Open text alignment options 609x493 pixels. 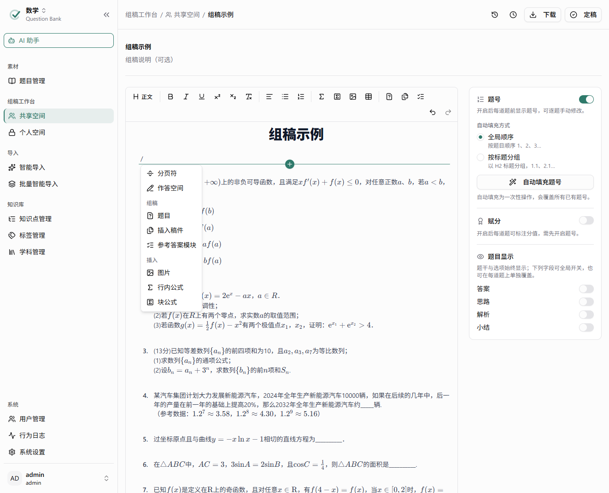click(269, 97)
